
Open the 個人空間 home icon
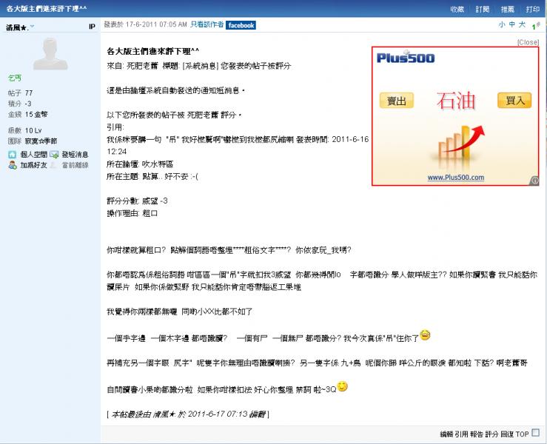pyautogui.click(x=12, y=155)
